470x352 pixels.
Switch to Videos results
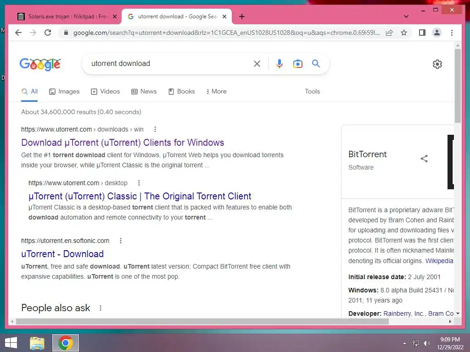(105, 92)
